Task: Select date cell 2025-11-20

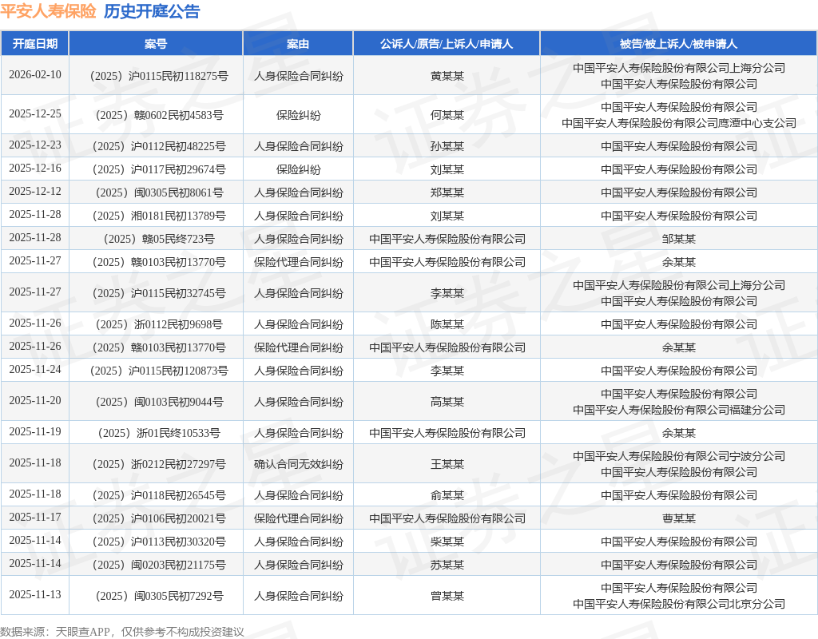Action: tap(35, 401)
